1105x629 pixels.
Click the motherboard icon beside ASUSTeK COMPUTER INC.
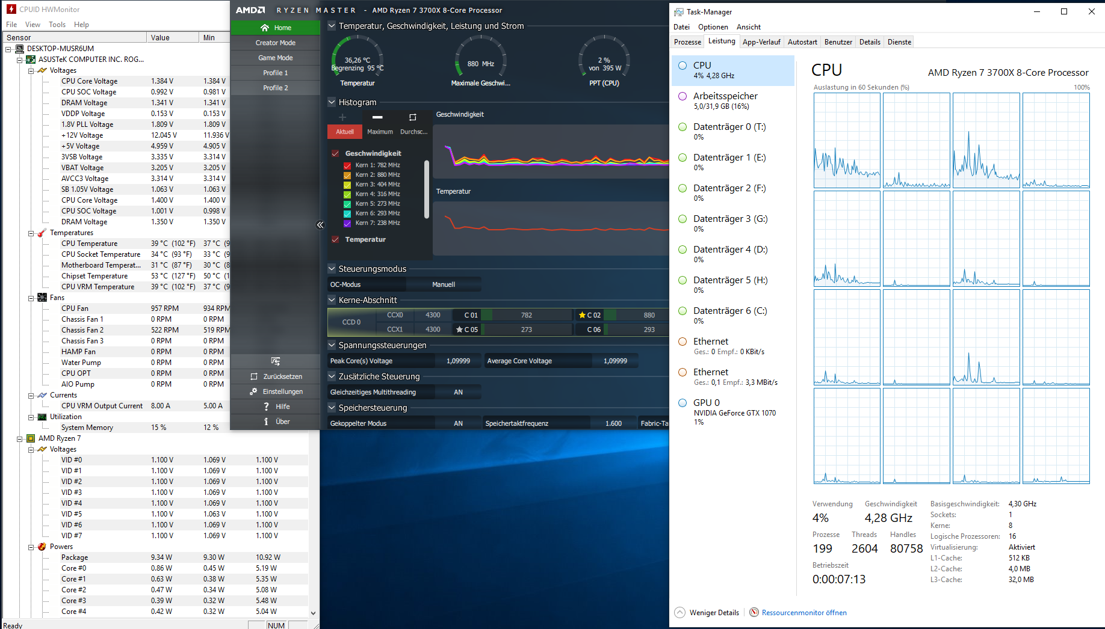coord(31,60)
